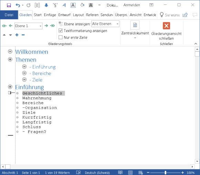
Task: Demote to body text with double right arrow
Action: 52,26
